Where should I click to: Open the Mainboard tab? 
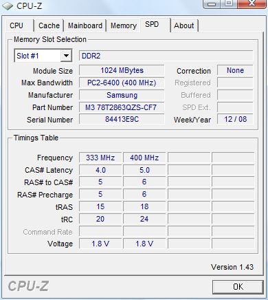(x=85, y=25)
